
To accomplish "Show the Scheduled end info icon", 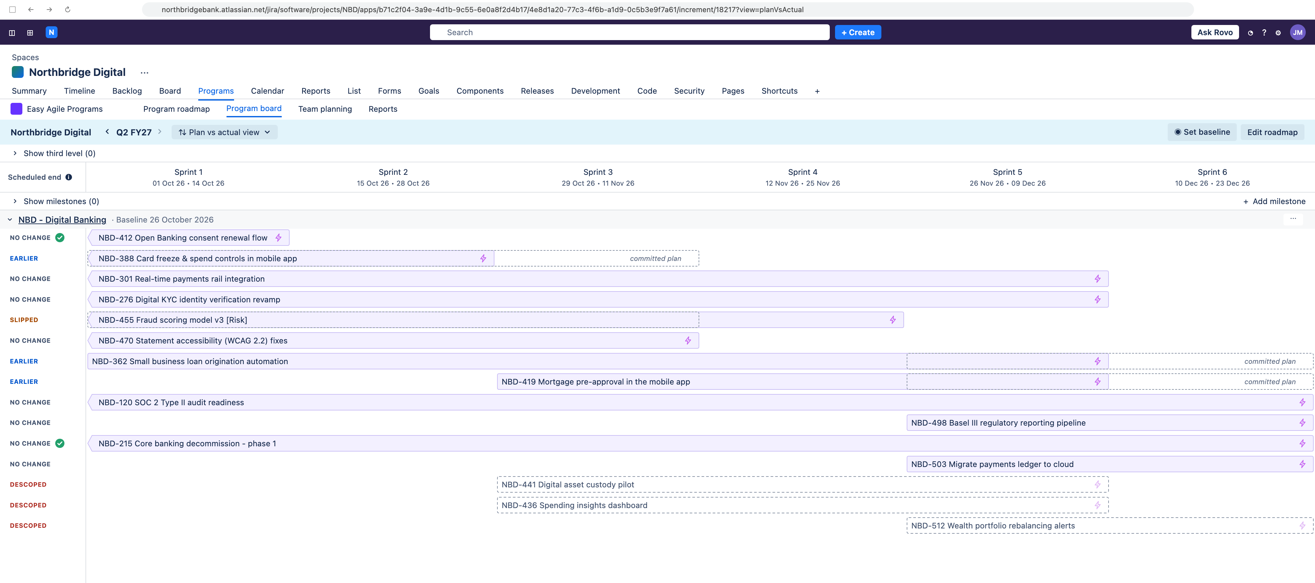I will (x=68, y=177).
